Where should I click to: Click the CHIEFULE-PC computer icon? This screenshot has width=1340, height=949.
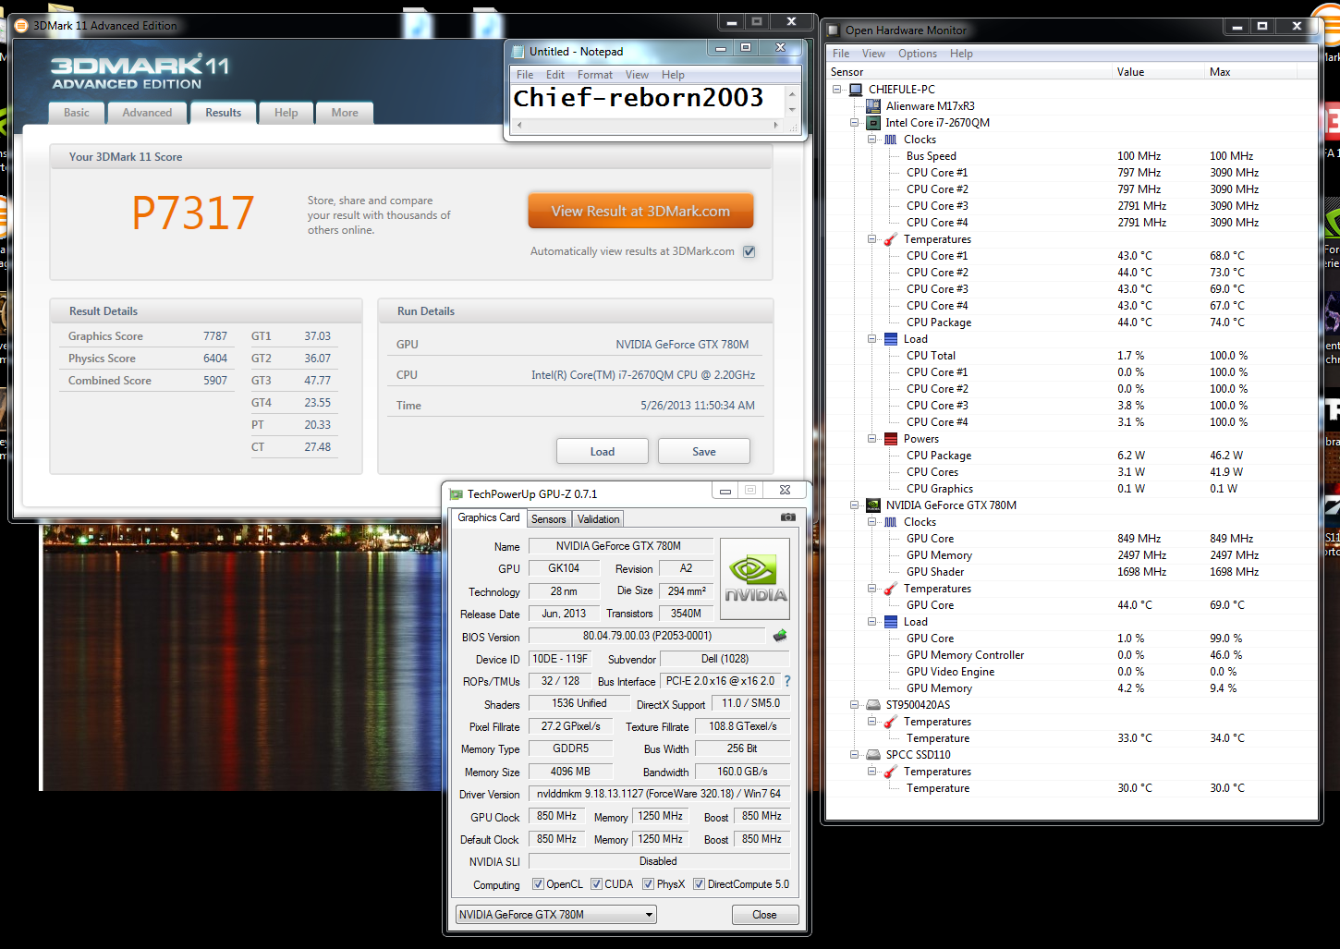[856, 90]
